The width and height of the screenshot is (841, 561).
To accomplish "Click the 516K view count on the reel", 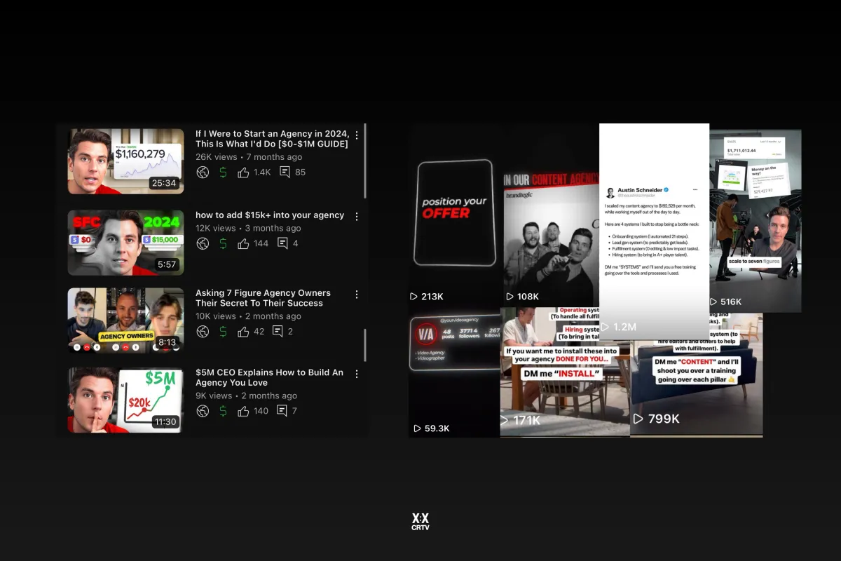I will click(731, 302).
